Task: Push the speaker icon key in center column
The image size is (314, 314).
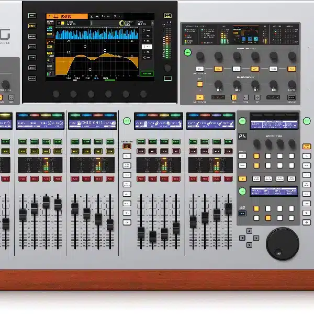Action: click(127, 213)
